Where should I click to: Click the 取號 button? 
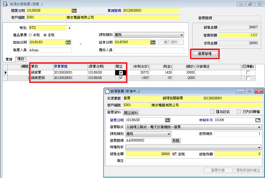click(x=176, y=141)
